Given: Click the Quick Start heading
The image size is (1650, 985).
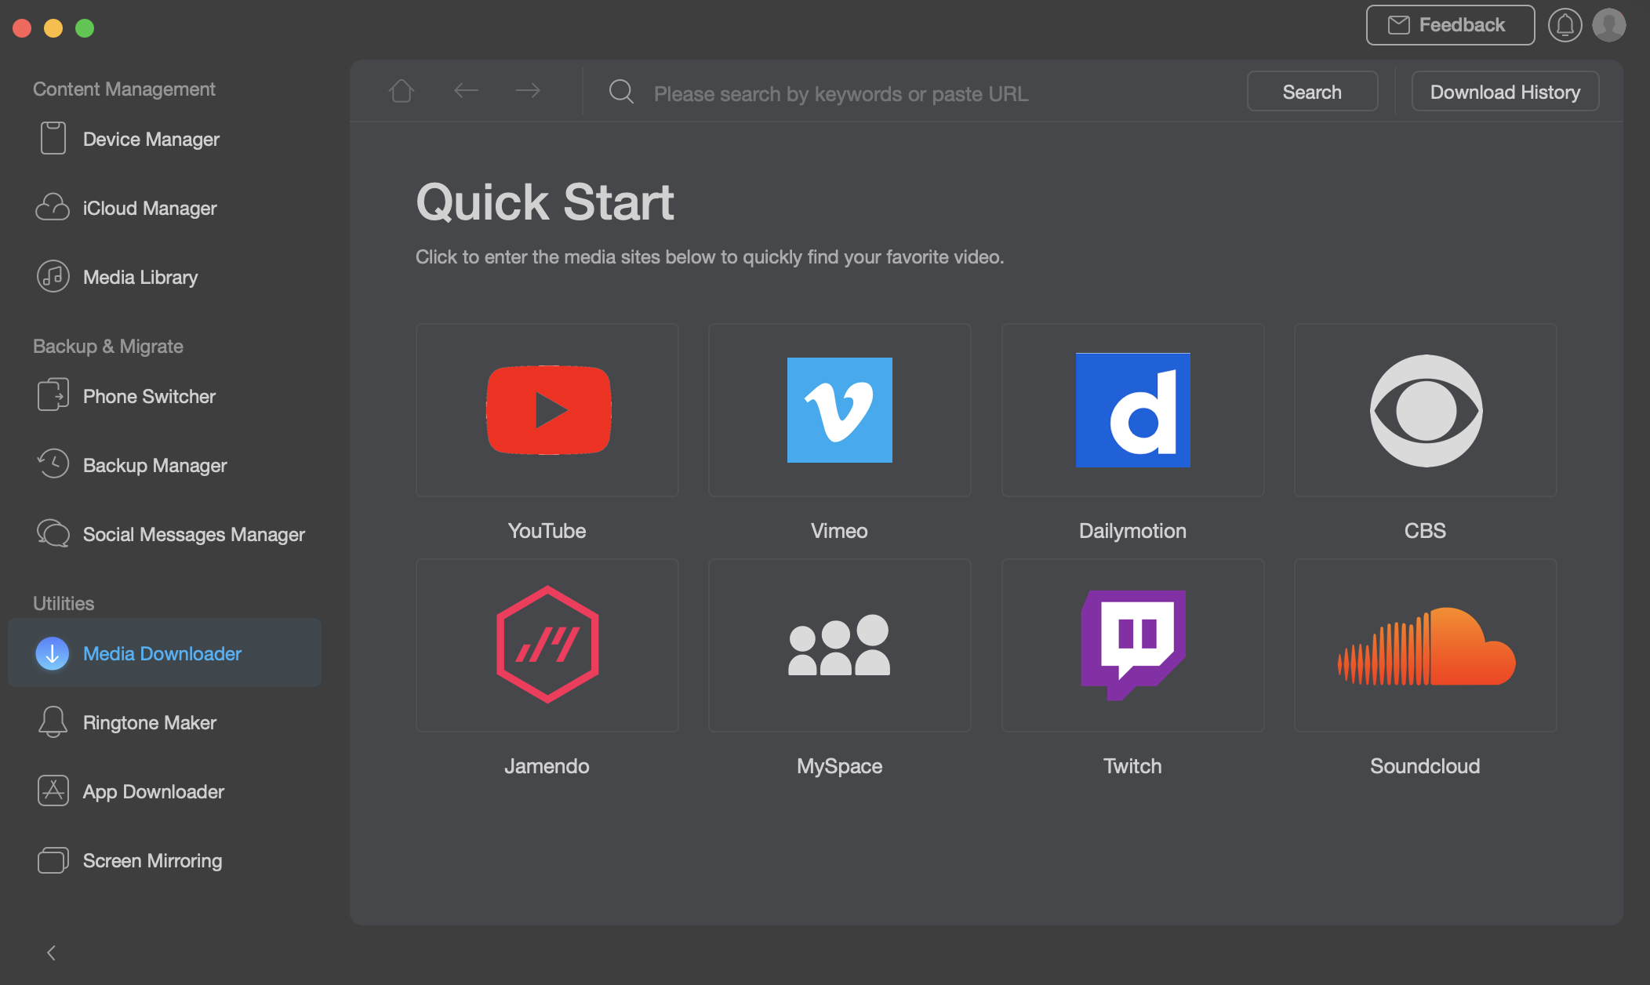Looking at the screenshot, I should (x=545, y=202).
